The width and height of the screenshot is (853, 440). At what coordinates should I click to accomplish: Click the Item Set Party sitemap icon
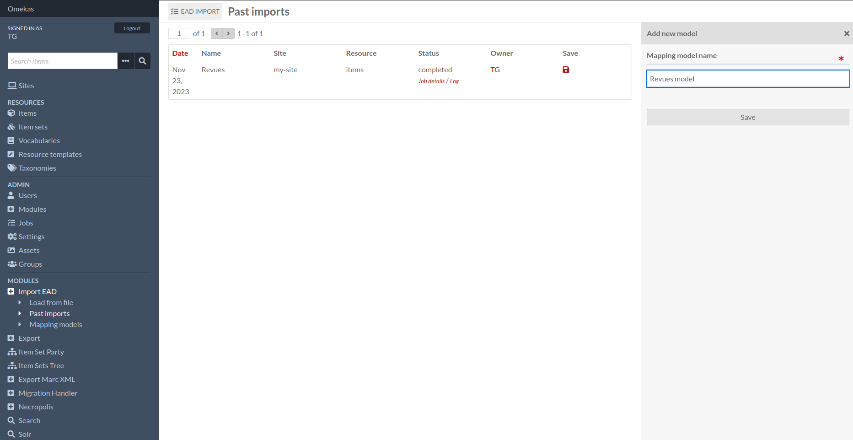coord(12,352)
